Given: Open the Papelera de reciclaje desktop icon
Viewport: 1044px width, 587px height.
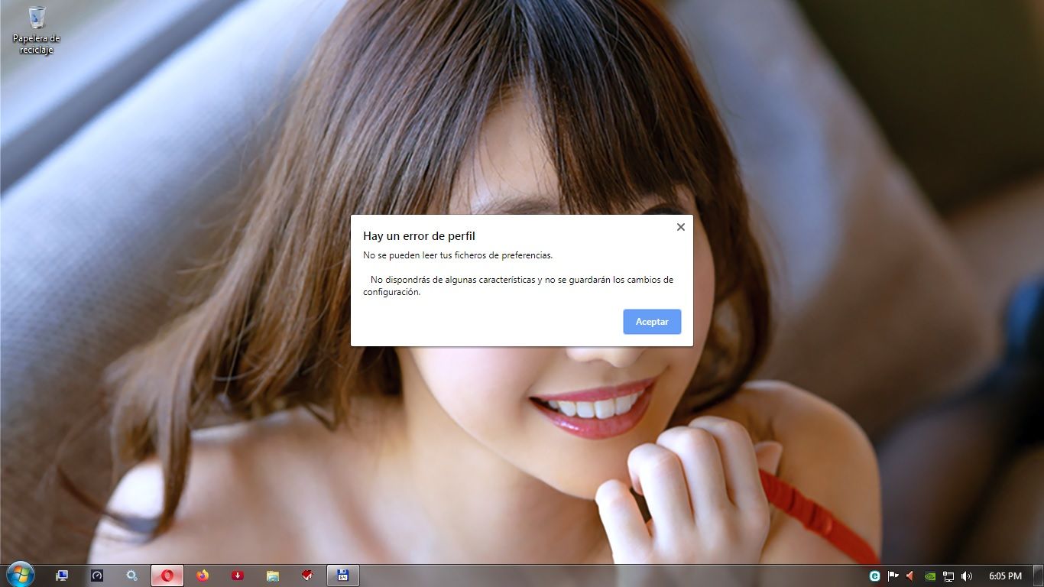Looking at the screenshot, I should coord(36,30).
